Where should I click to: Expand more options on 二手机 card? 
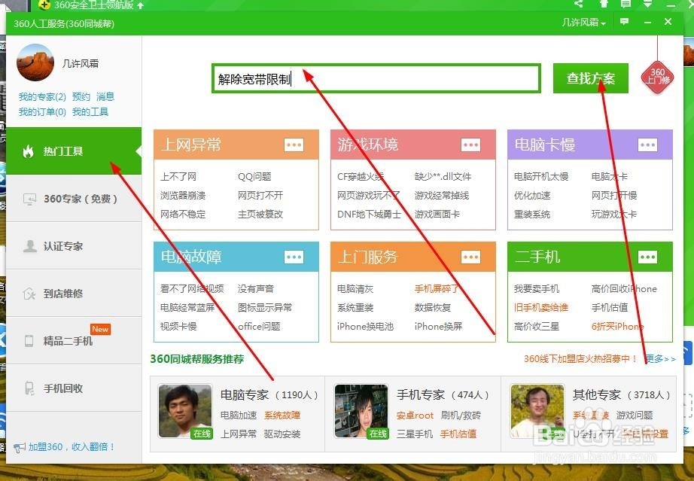pos(647,257)
